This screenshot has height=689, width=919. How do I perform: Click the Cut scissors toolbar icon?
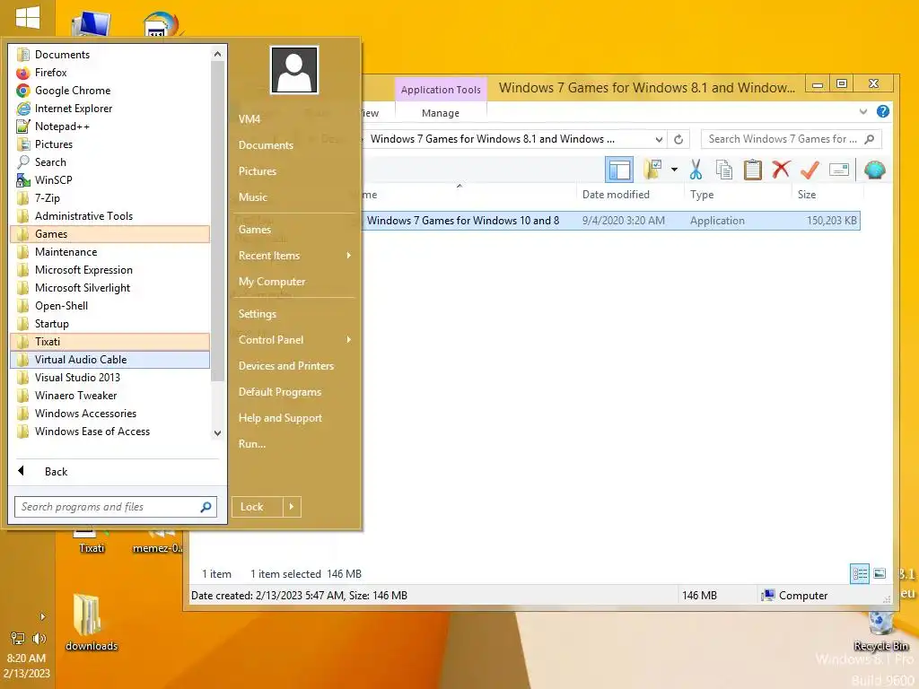point(696,170)
